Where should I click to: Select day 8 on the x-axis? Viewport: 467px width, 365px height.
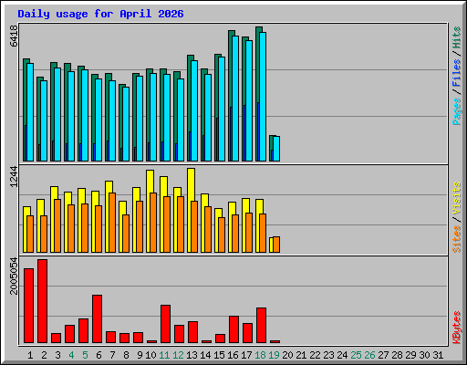126,355
